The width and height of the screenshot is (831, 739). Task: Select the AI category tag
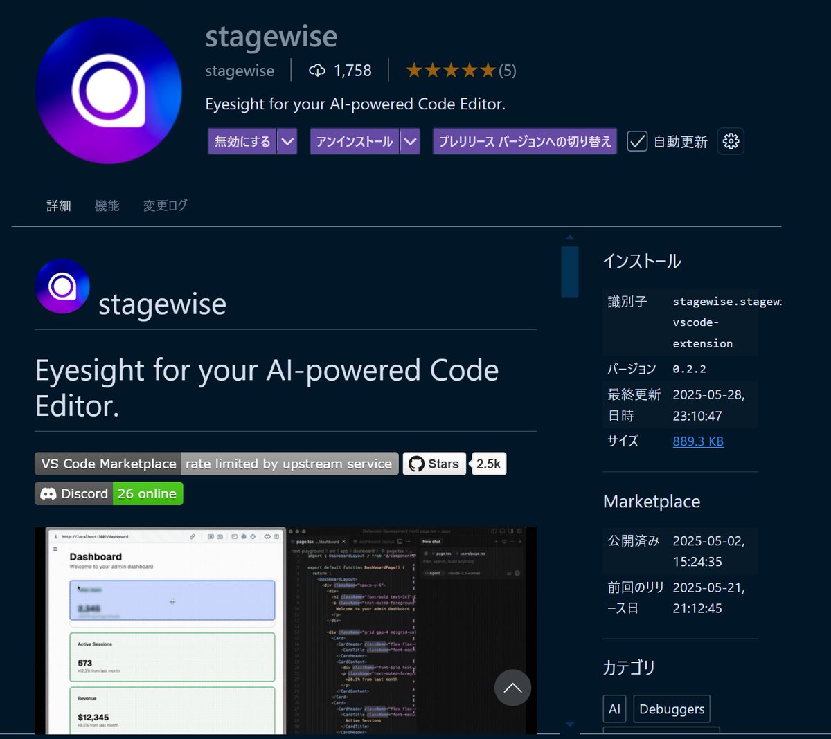[614, 709]
